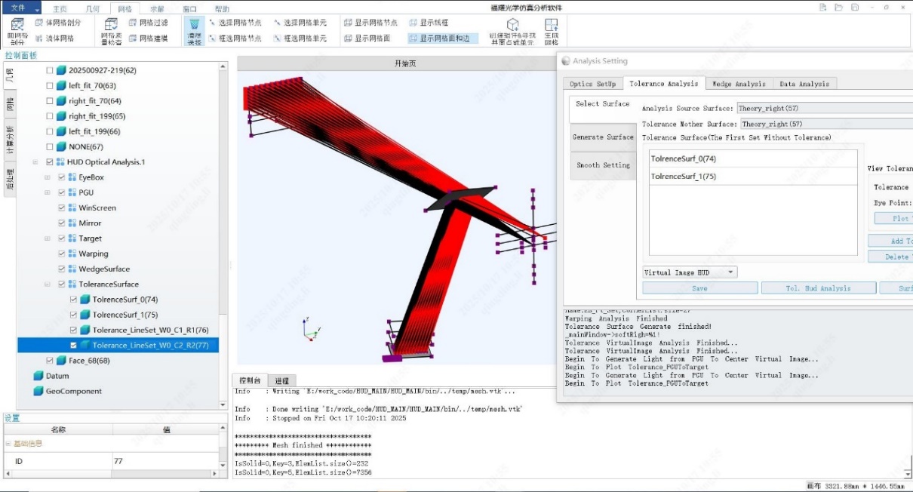Open the 求解 ribbon tab
The height and width of the screenshot is (492, 913).
tap(157, 9)
